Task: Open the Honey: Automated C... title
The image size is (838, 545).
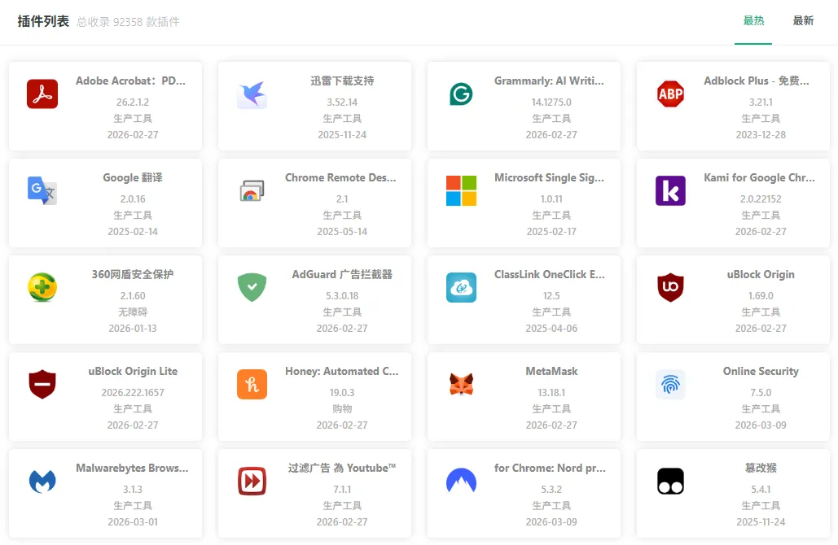Action: pyautogui.click(x=341, y=371)
